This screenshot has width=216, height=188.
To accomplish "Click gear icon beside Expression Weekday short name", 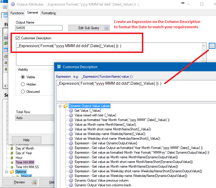I will point(71,171).
